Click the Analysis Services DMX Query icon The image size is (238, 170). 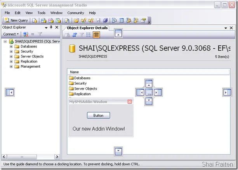51,20
